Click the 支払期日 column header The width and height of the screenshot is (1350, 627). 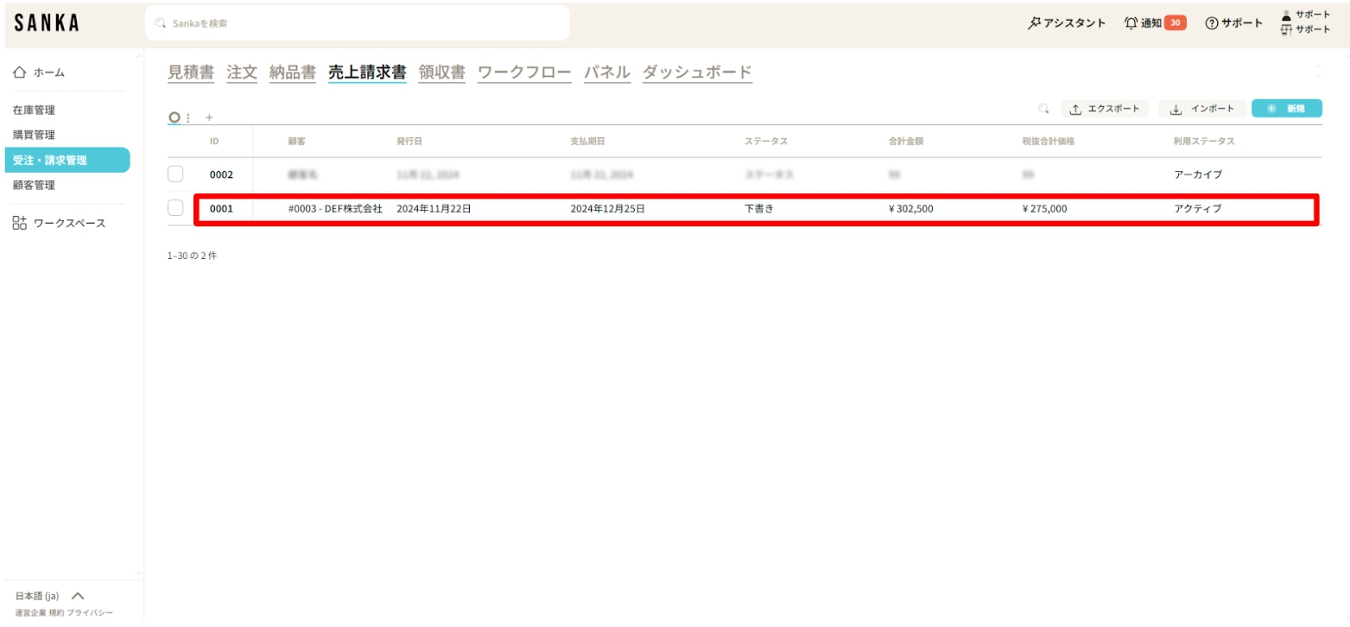[587, 141]
